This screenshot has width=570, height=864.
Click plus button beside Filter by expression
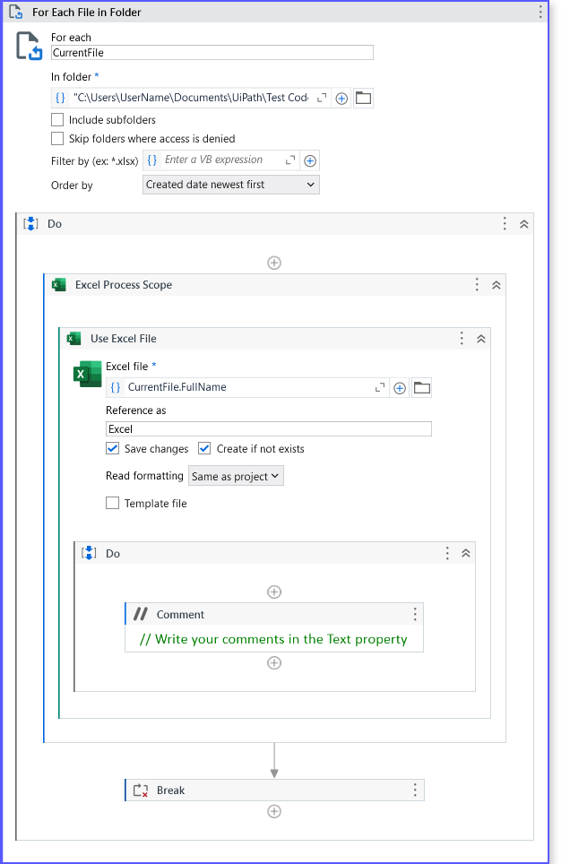(x=310, y=161)
